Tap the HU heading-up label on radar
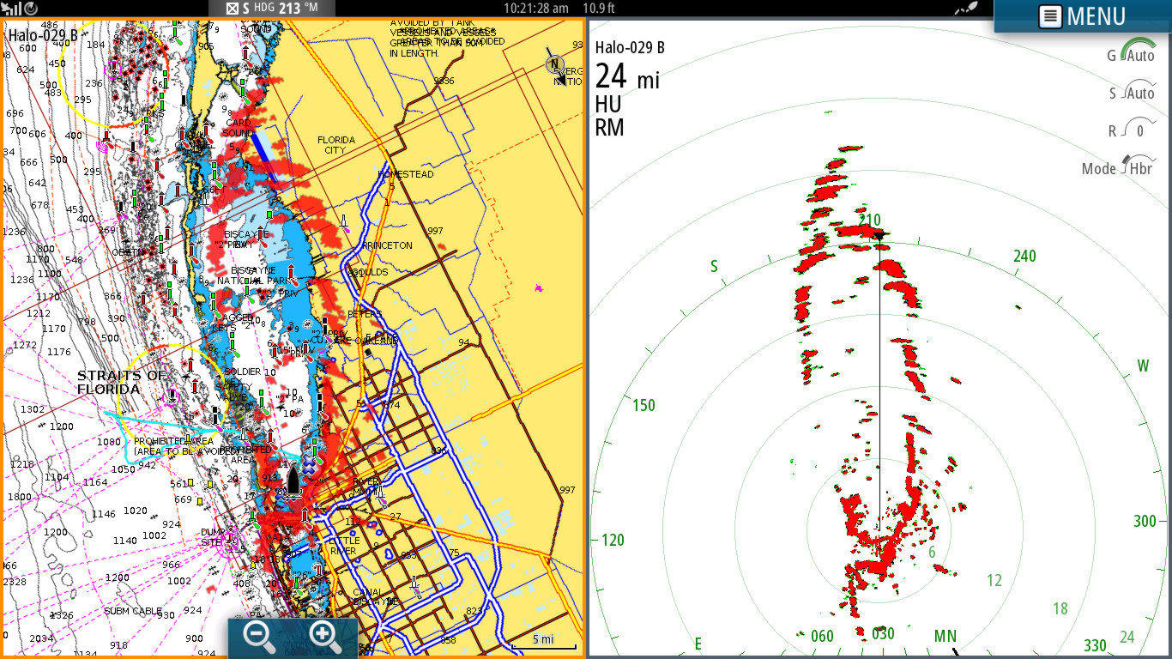Viewport: 1172px width, 659px height. pos(607,105)
